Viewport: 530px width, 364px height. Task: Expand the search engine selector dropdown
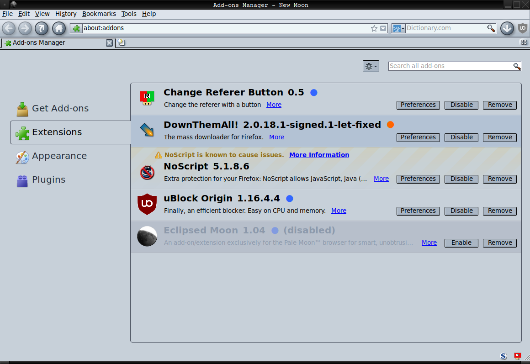click(x=399, y=28)
